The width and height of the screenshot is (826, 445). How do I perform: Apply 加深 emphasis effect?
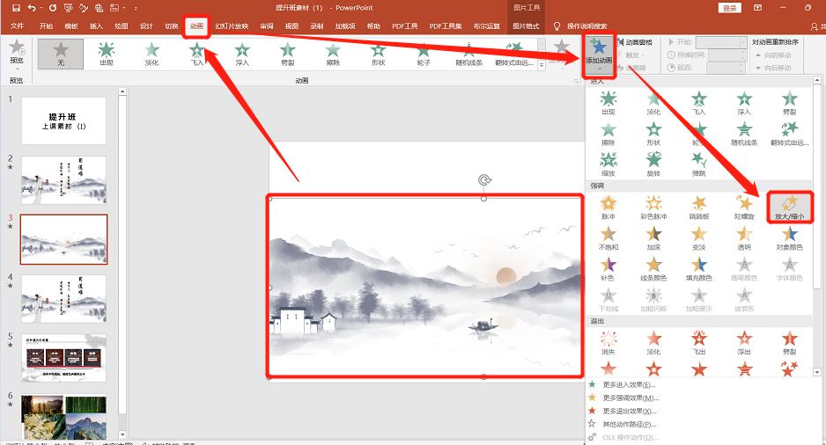[653, 238]
